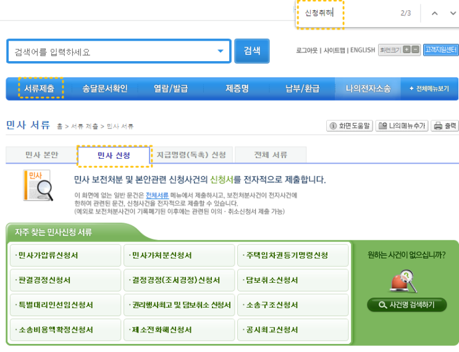The image size is (459, 352).
Task: Click the 출력 print button
Action: pos(445,126)
